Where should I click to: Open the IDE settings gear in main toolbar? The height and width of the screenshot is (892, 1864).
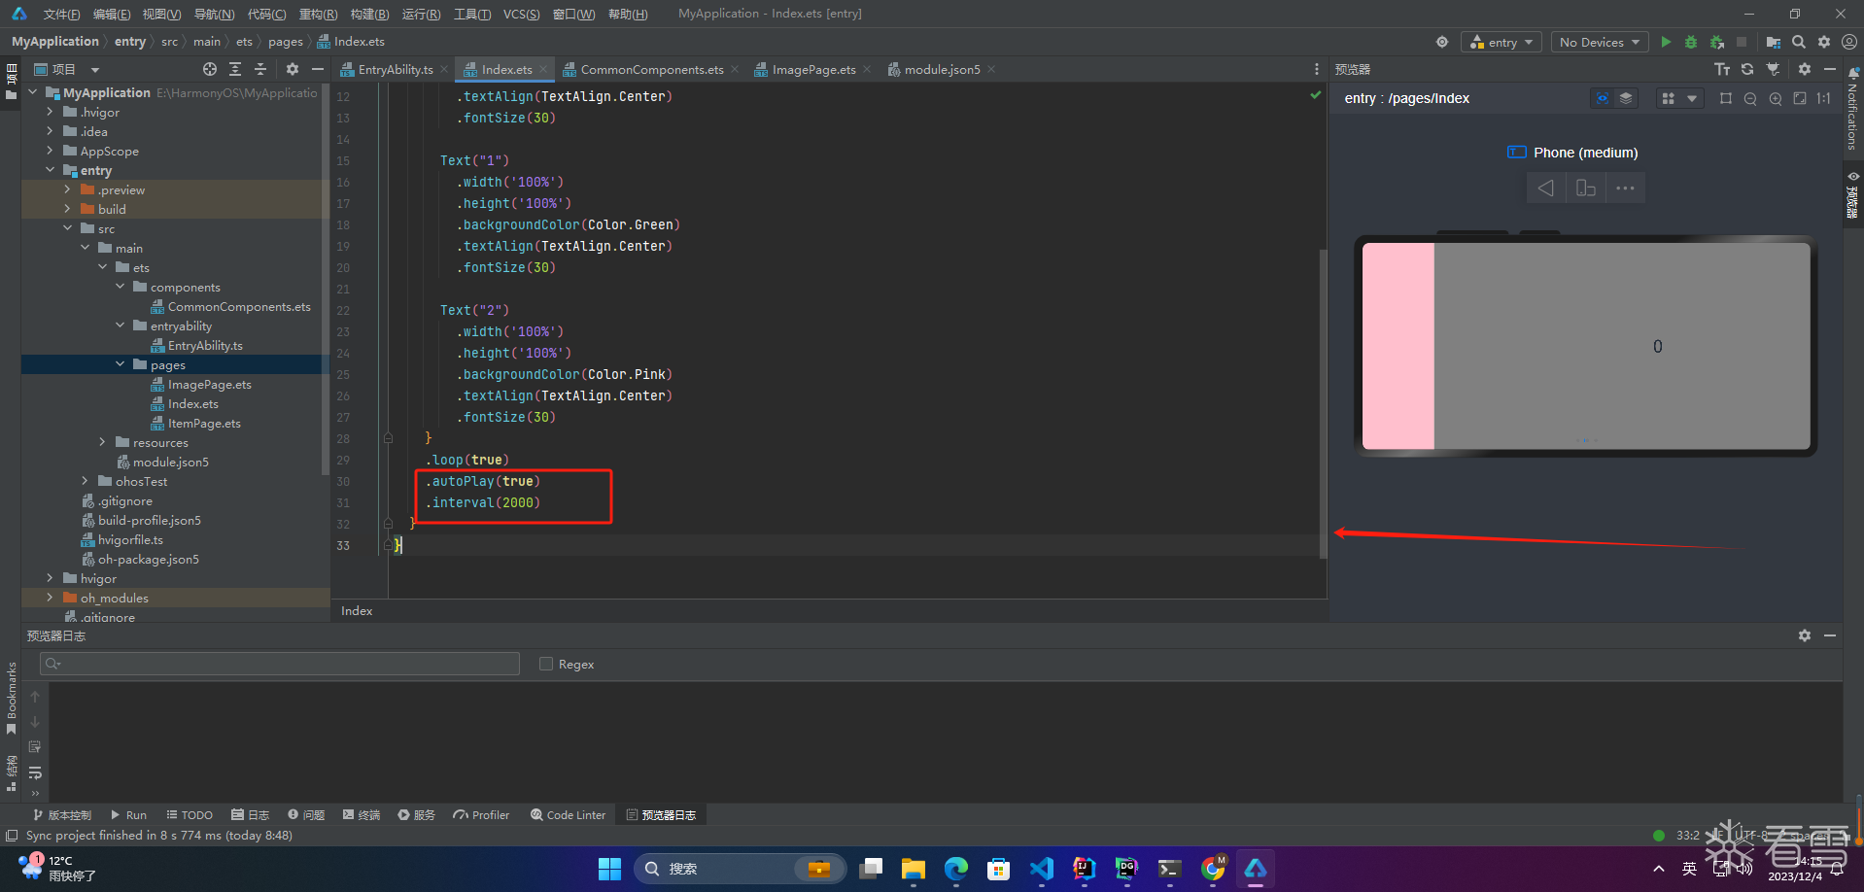click(1824, 42)
